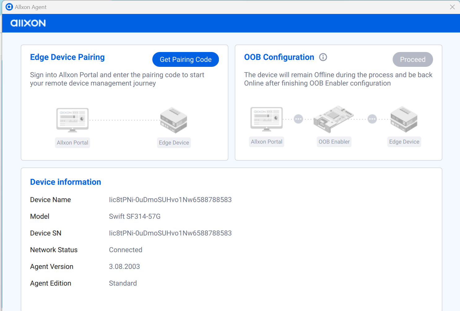Click the connector dots between OOB Enabler and Edge Device
Image resolution: width=460 pixels, height=311 pixels.
pos(372,119)
